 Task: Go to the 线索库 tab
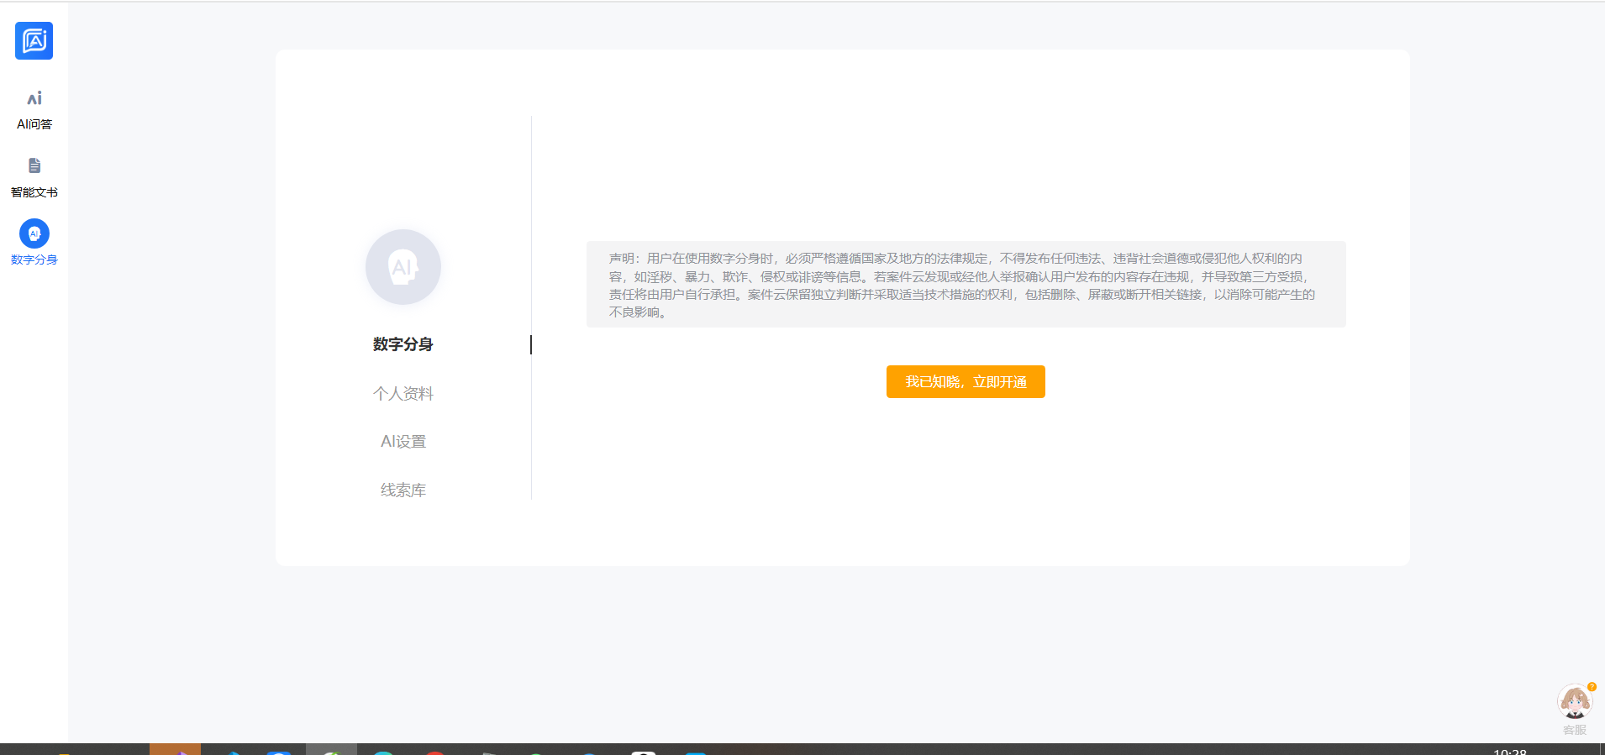(x=403, y=490)
